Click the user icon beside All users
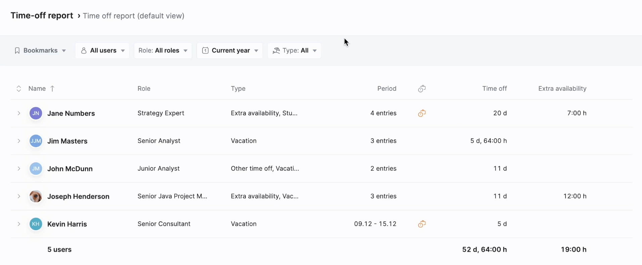642x265 pixels. pos(84,51)
